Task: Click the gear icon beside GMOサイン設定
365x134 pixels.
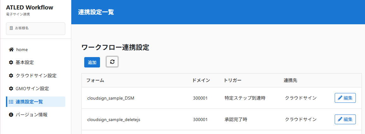Action: [x=11, y=89]
